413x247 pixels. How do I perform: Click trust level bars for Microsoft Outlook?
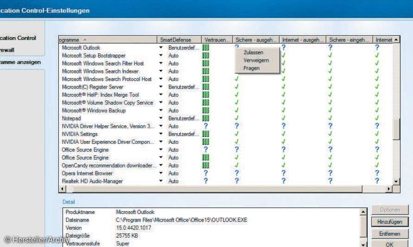click(205, 48)
